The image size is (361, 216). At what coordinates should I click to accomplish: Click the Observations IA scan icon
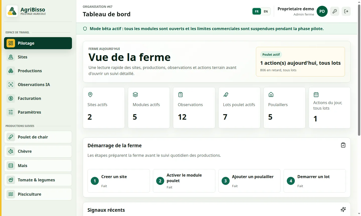[11, 85]
